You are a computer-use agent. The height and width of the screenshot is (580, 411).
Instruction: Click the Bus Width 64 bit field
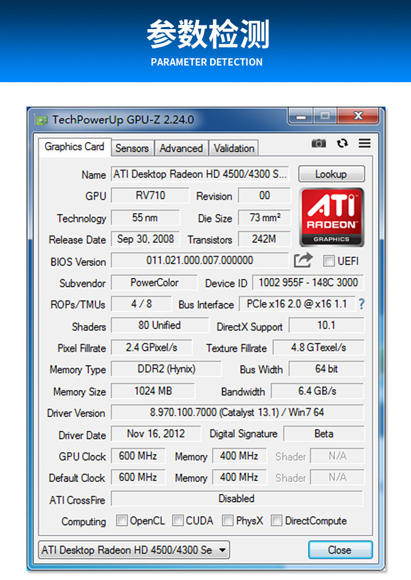327,369
